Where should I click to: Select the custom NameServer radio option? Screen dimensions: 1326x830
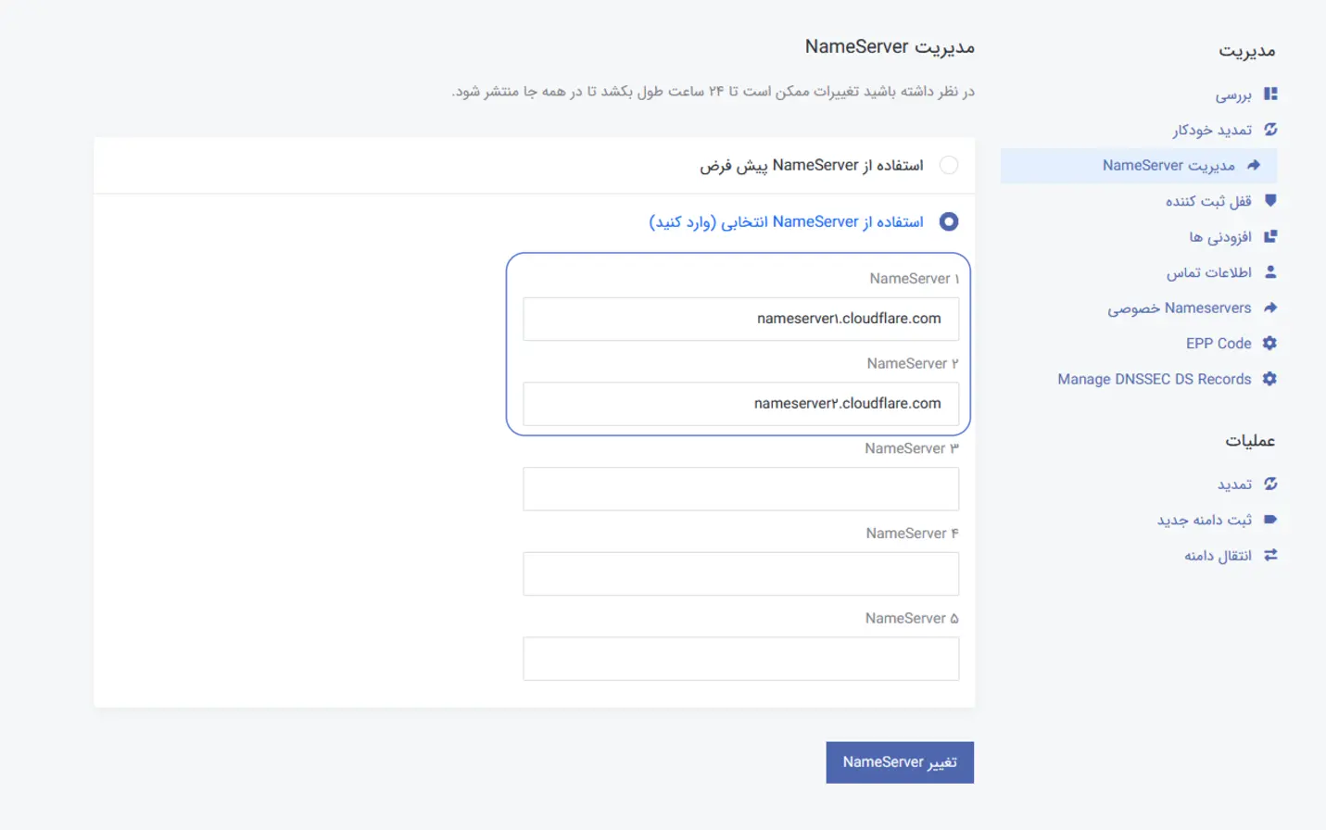click(x=949, y=221)
